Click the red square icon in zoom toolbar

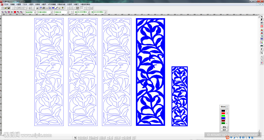[x=15, y=12]
